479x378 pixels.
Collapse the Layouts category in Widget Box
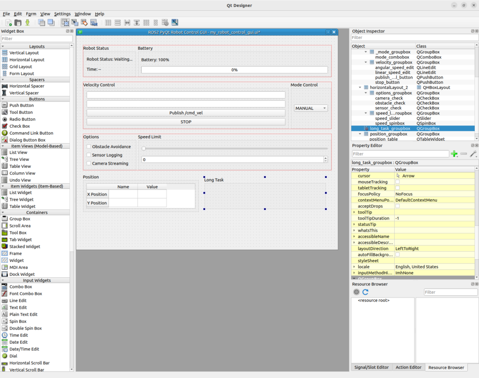pyautogui.click(x=3, y=46)
